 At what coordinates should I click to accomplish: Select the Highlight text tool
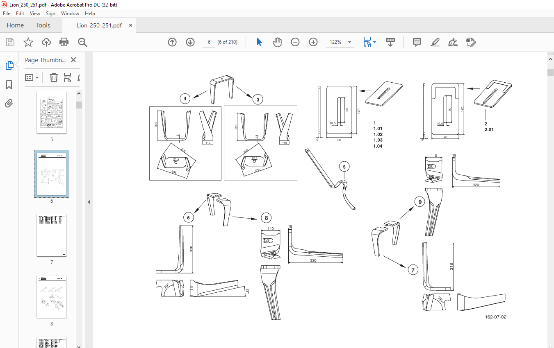435,42
